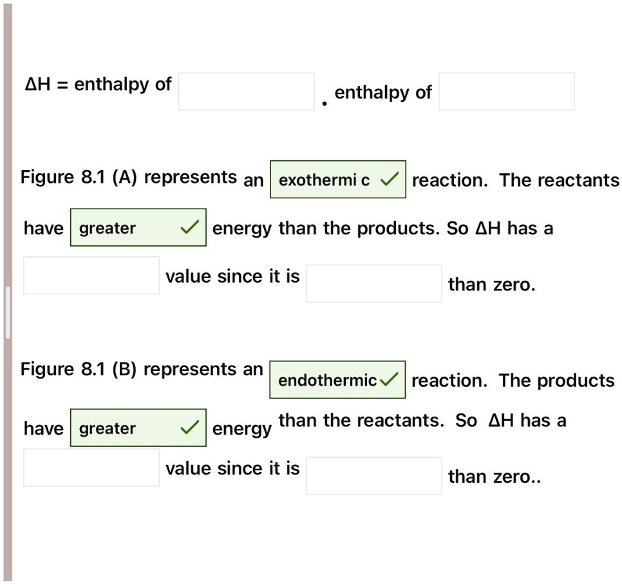Click the thin scrollbar at the top-left edge
The width and height of the screenshot is (622, 584).
[x=7, y=39]
